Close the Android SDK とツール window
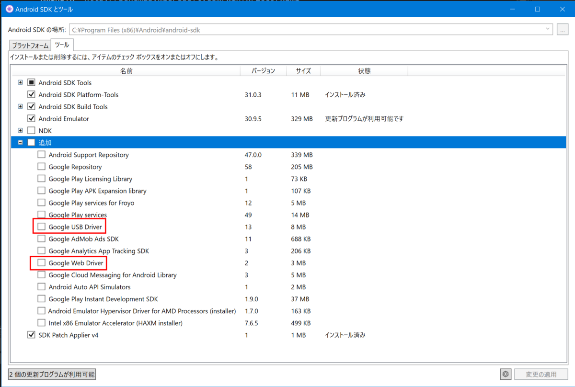The width and height of the screenshot is (575, 387). 563,9
